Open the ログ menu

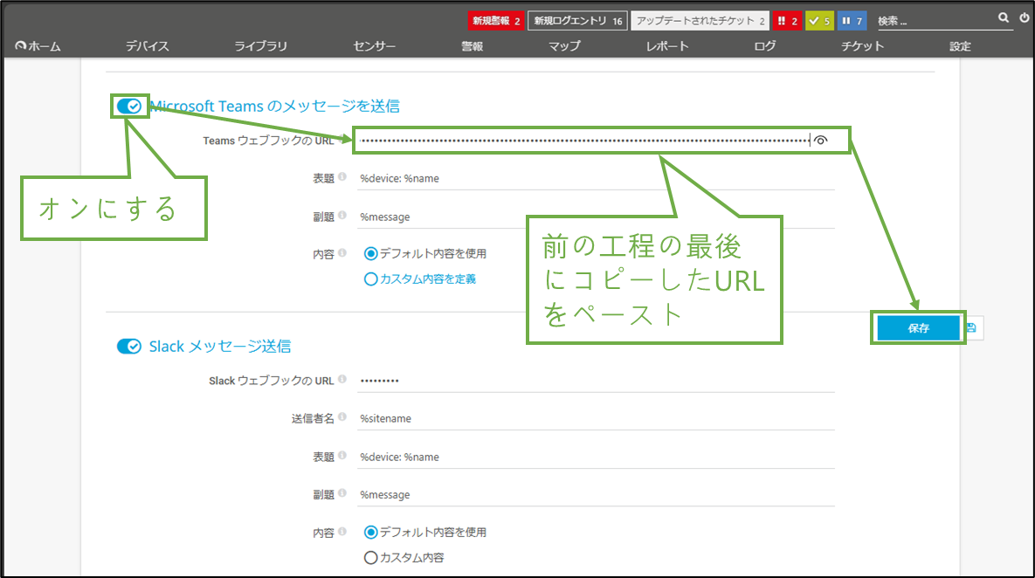765,46
